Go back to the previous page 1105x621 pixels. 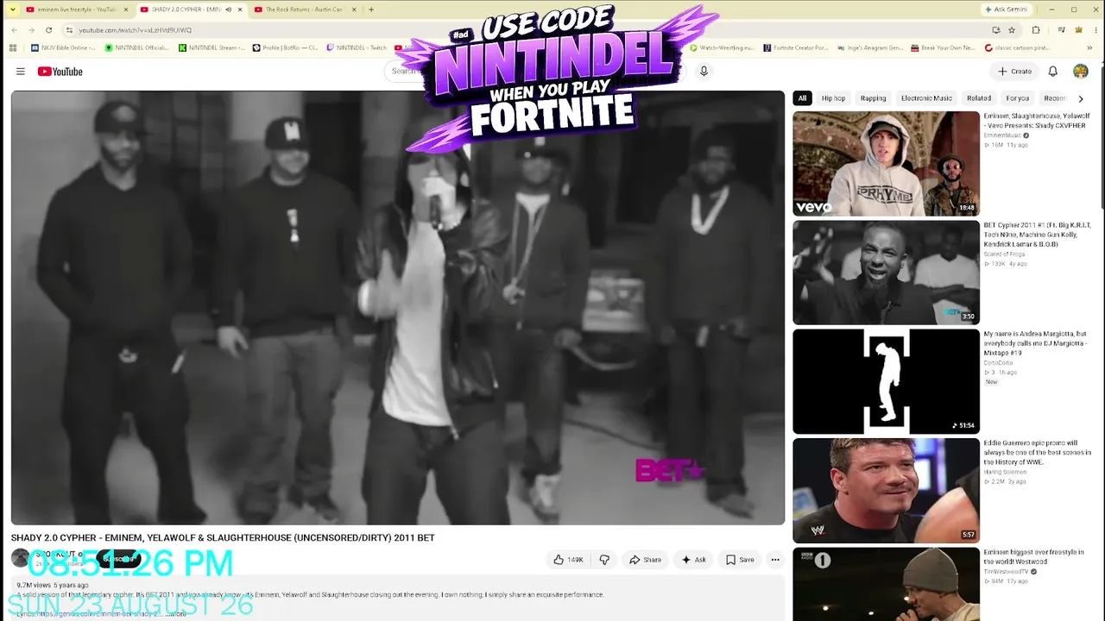click(14, 30)
